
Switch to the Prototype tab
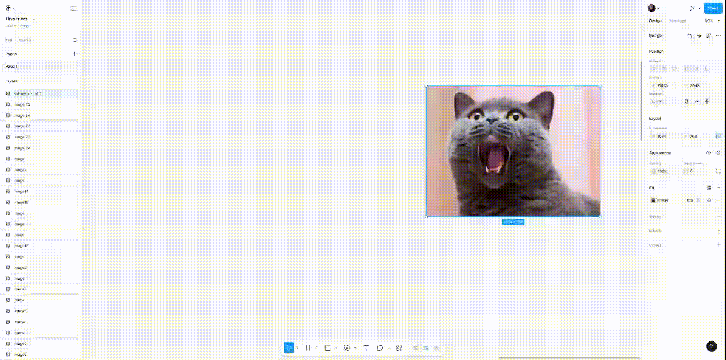[677, 21]
